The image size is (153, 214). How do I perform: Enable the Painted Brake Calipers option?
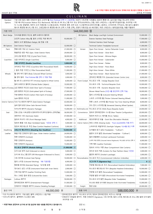pos(74,84)
